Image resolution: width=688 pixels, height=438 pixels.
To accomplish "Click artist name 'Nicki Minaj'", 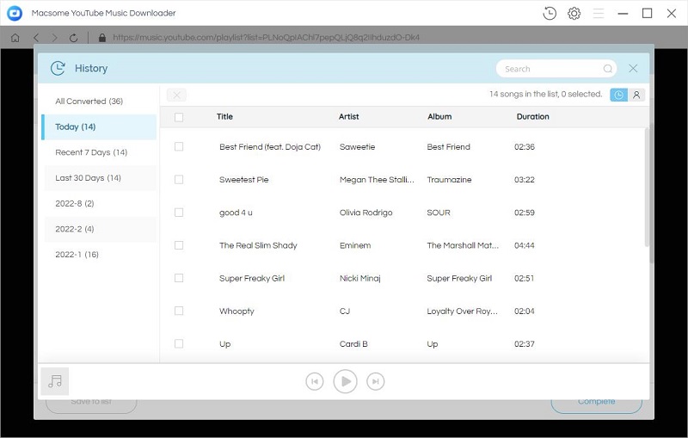I will (x=359, y=278).
